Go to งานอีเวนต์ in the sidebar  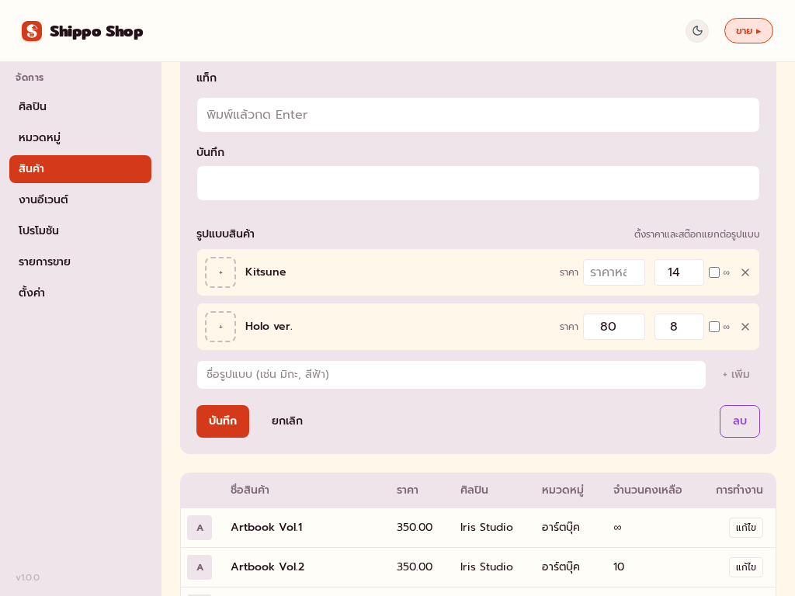tap(80, 199)
